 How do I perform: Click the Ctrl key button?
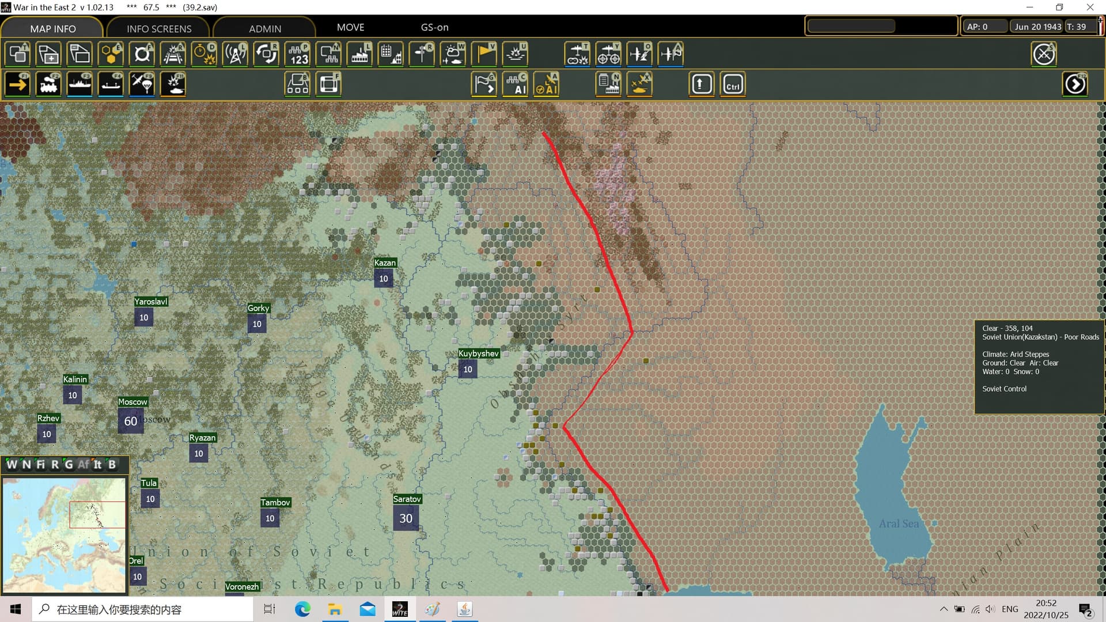[733, 85]
